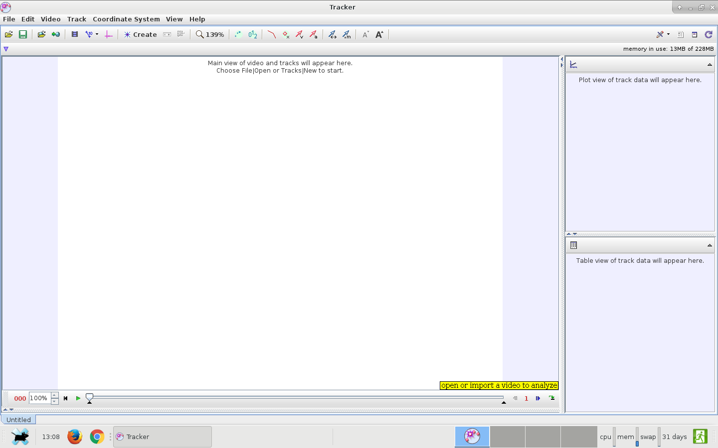Viewport: 718px width, 448px height.
Task: Save the project with the floppy disk icon
Action: pyautogui.click(x=22, y=34)
